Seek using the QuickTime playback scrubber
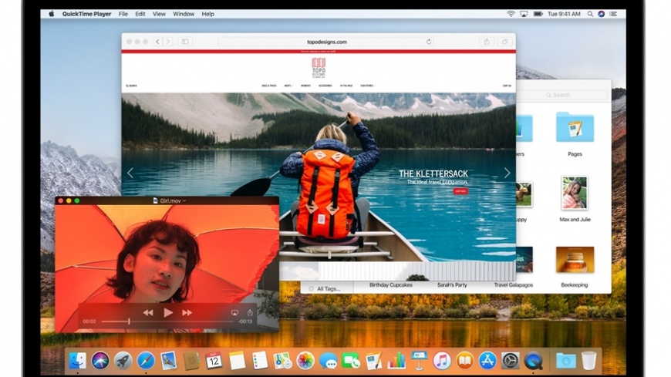Viewport: 671px width, 377px height. [x=167, y=321]
